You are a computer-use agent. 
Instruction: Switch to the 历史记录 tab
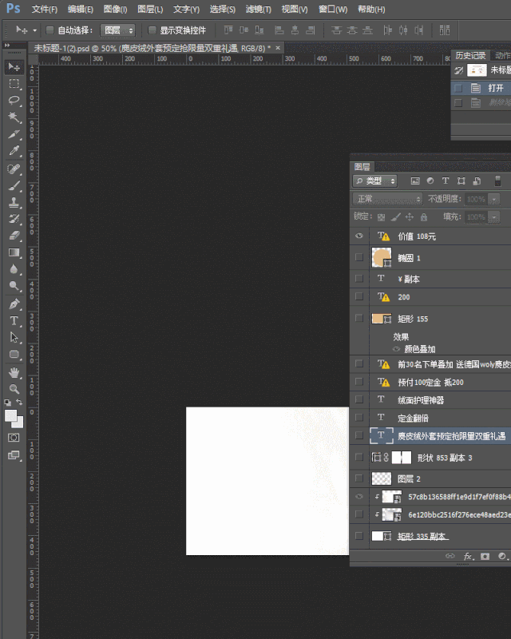(x=470, y=55)
